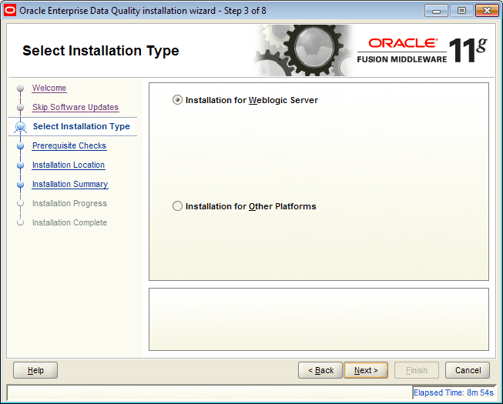Minimize the installation wizard window
503x404 pixels.
tap(436, 11)
